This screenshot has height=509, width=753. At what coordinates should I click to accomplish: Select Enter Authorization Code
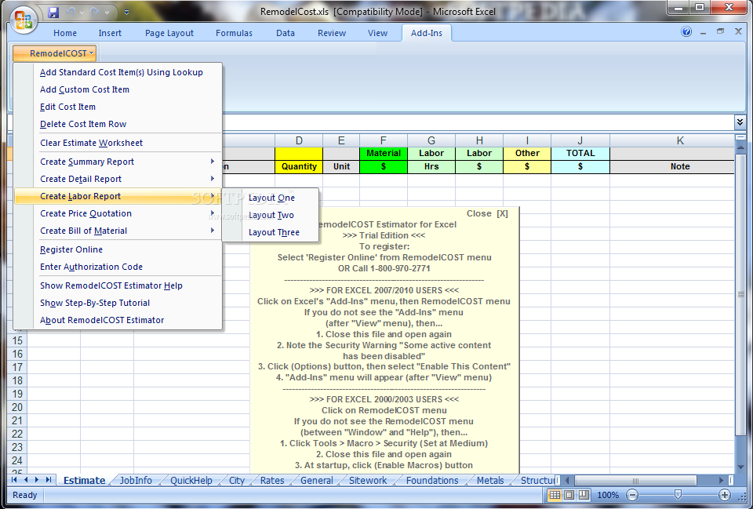91,267
